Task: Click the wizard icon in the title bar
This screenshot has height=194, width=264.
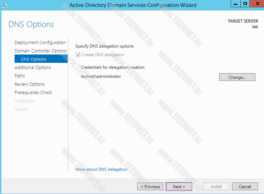Action: coord(5,5)
